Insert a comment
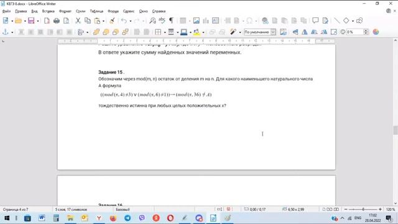Screen dimensions: 398x224 (x=315, y=21)
